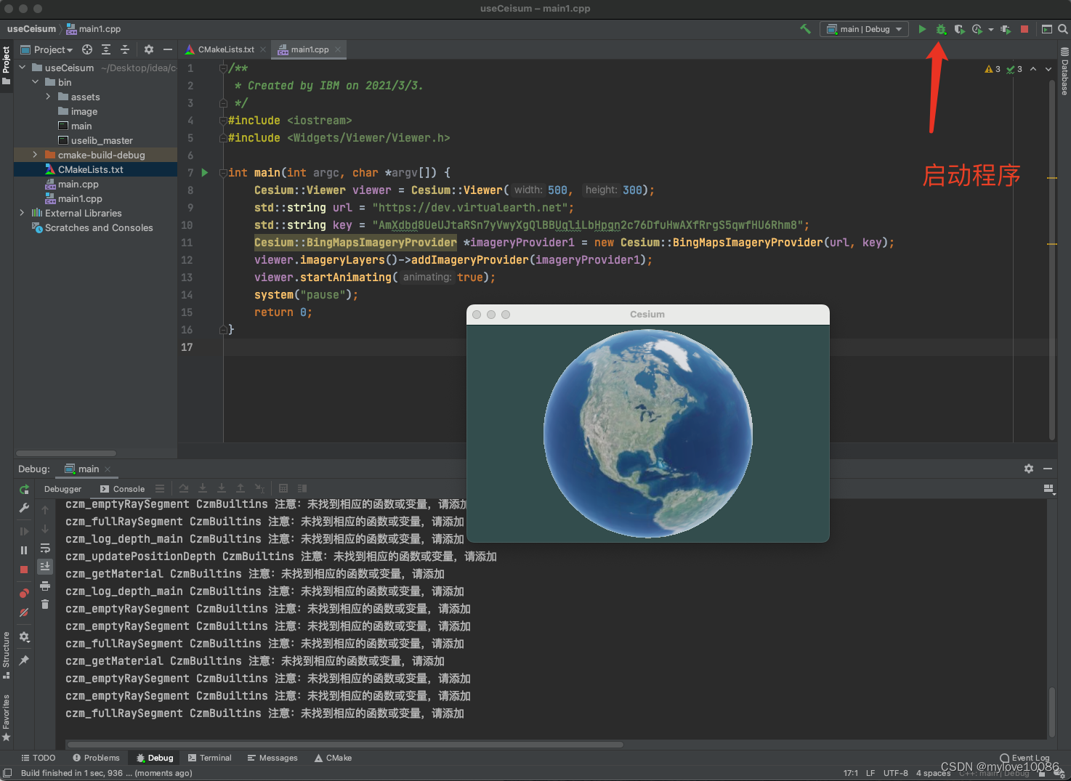The height and width of the screenshot is (781, 1071).
Task: Open TODO tool window
Action: click(x=39, y=758)
